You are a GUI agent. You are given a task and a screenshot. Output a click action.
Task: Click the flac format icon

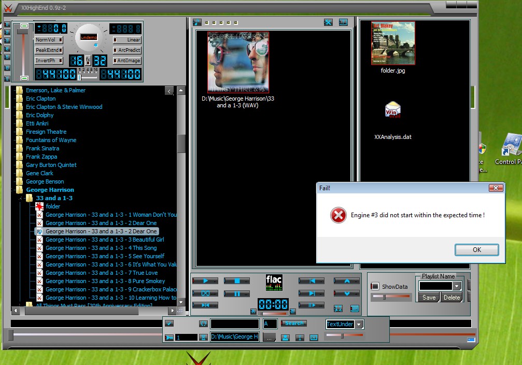tap(274, 283)
